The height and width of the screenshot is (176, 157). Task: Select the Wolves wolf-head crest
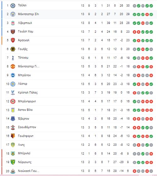[x=13, y=49]
